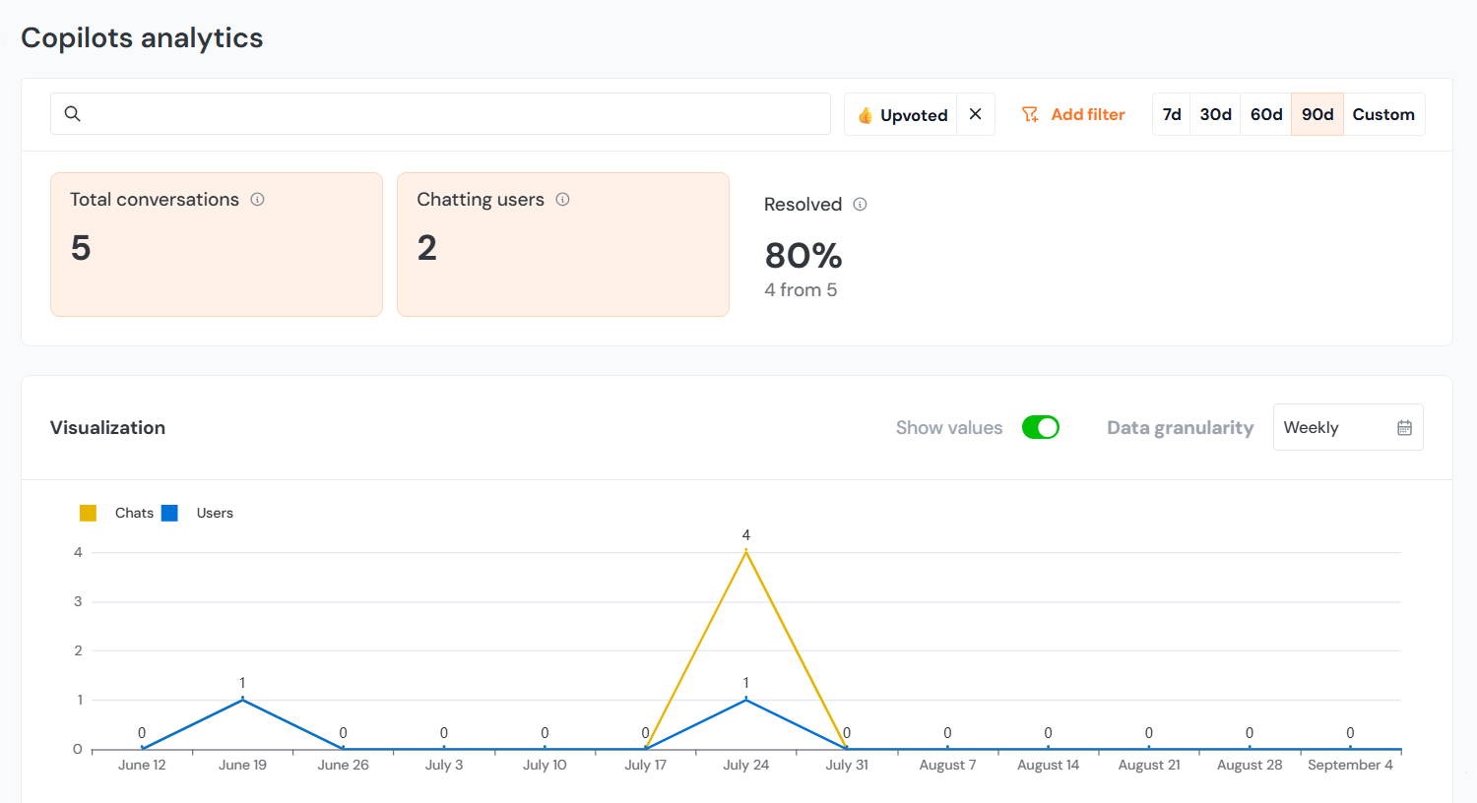
Task: Click the search magnifier icon
Action: coord(73,114)
